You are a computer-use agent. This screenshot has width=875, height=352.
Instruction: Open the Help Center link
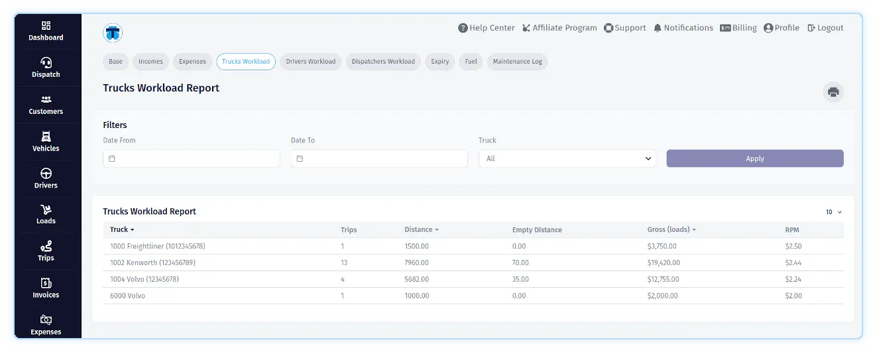486,28
